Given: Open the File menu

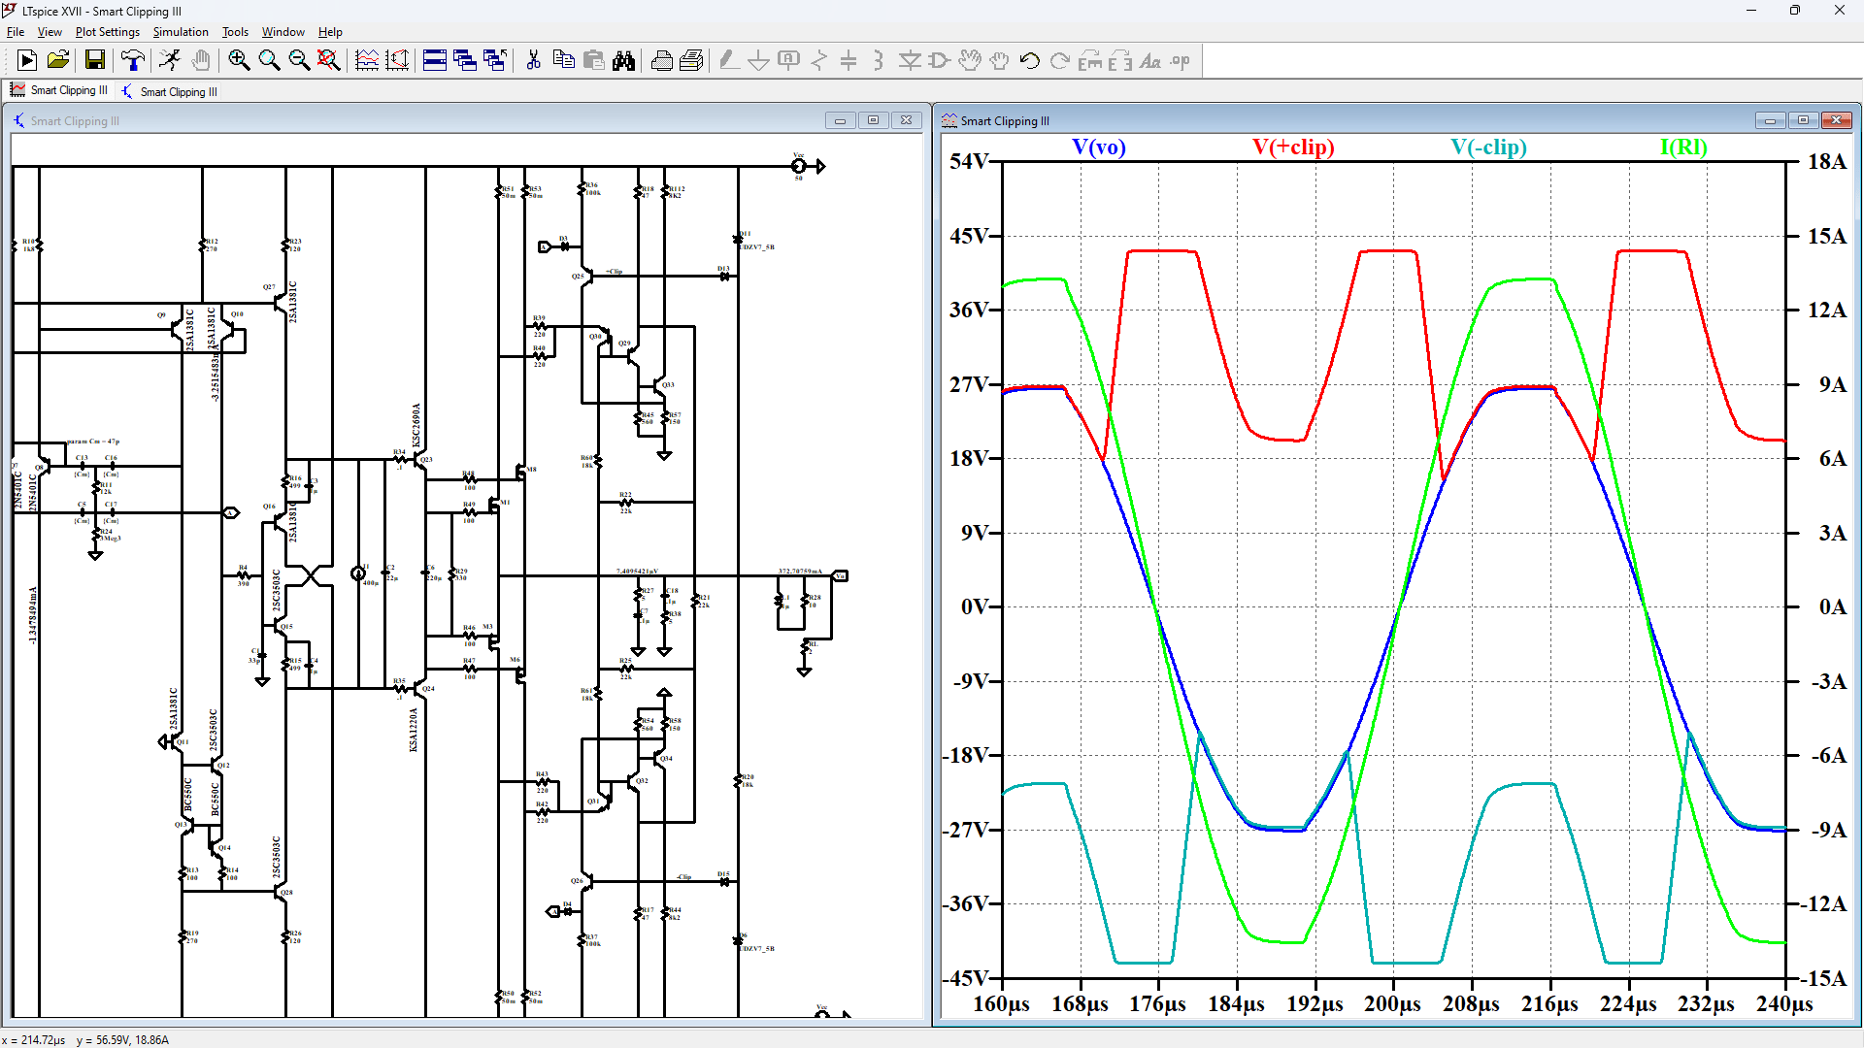Looking at the screenshot, I should click(16, 32).
